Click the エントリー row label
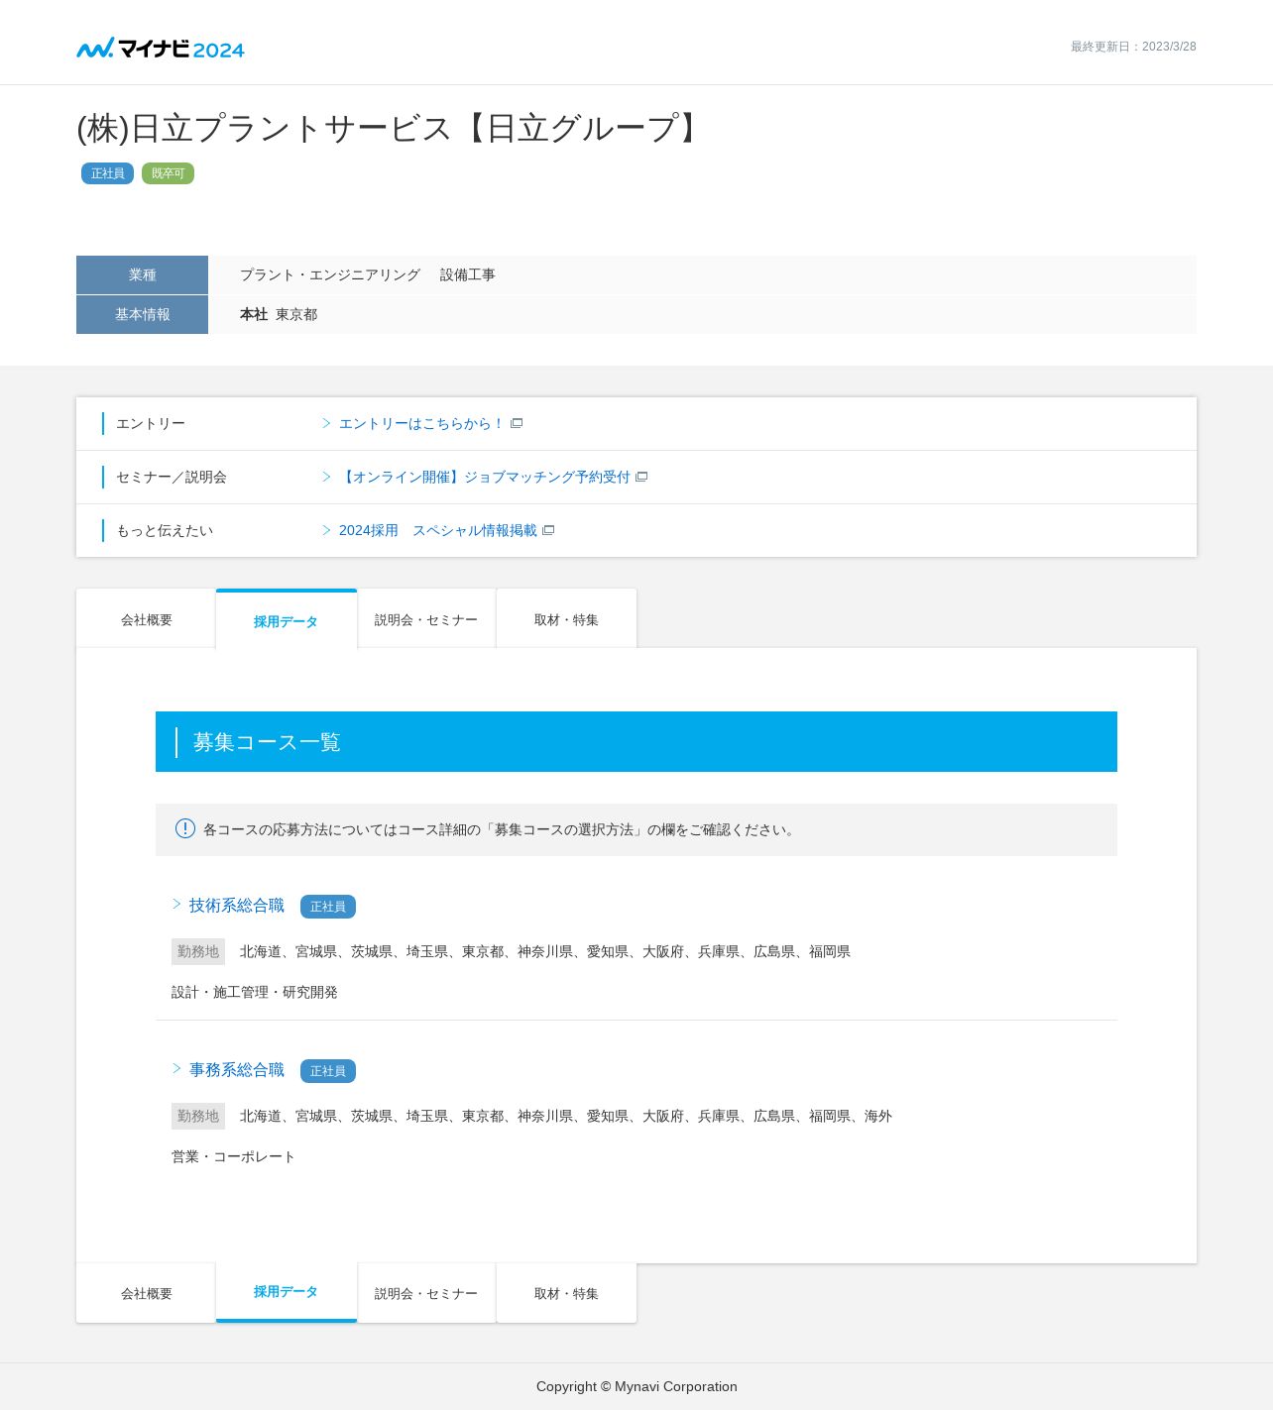The height and width of the screenshot is (1410, 1273). click(151, 423)
